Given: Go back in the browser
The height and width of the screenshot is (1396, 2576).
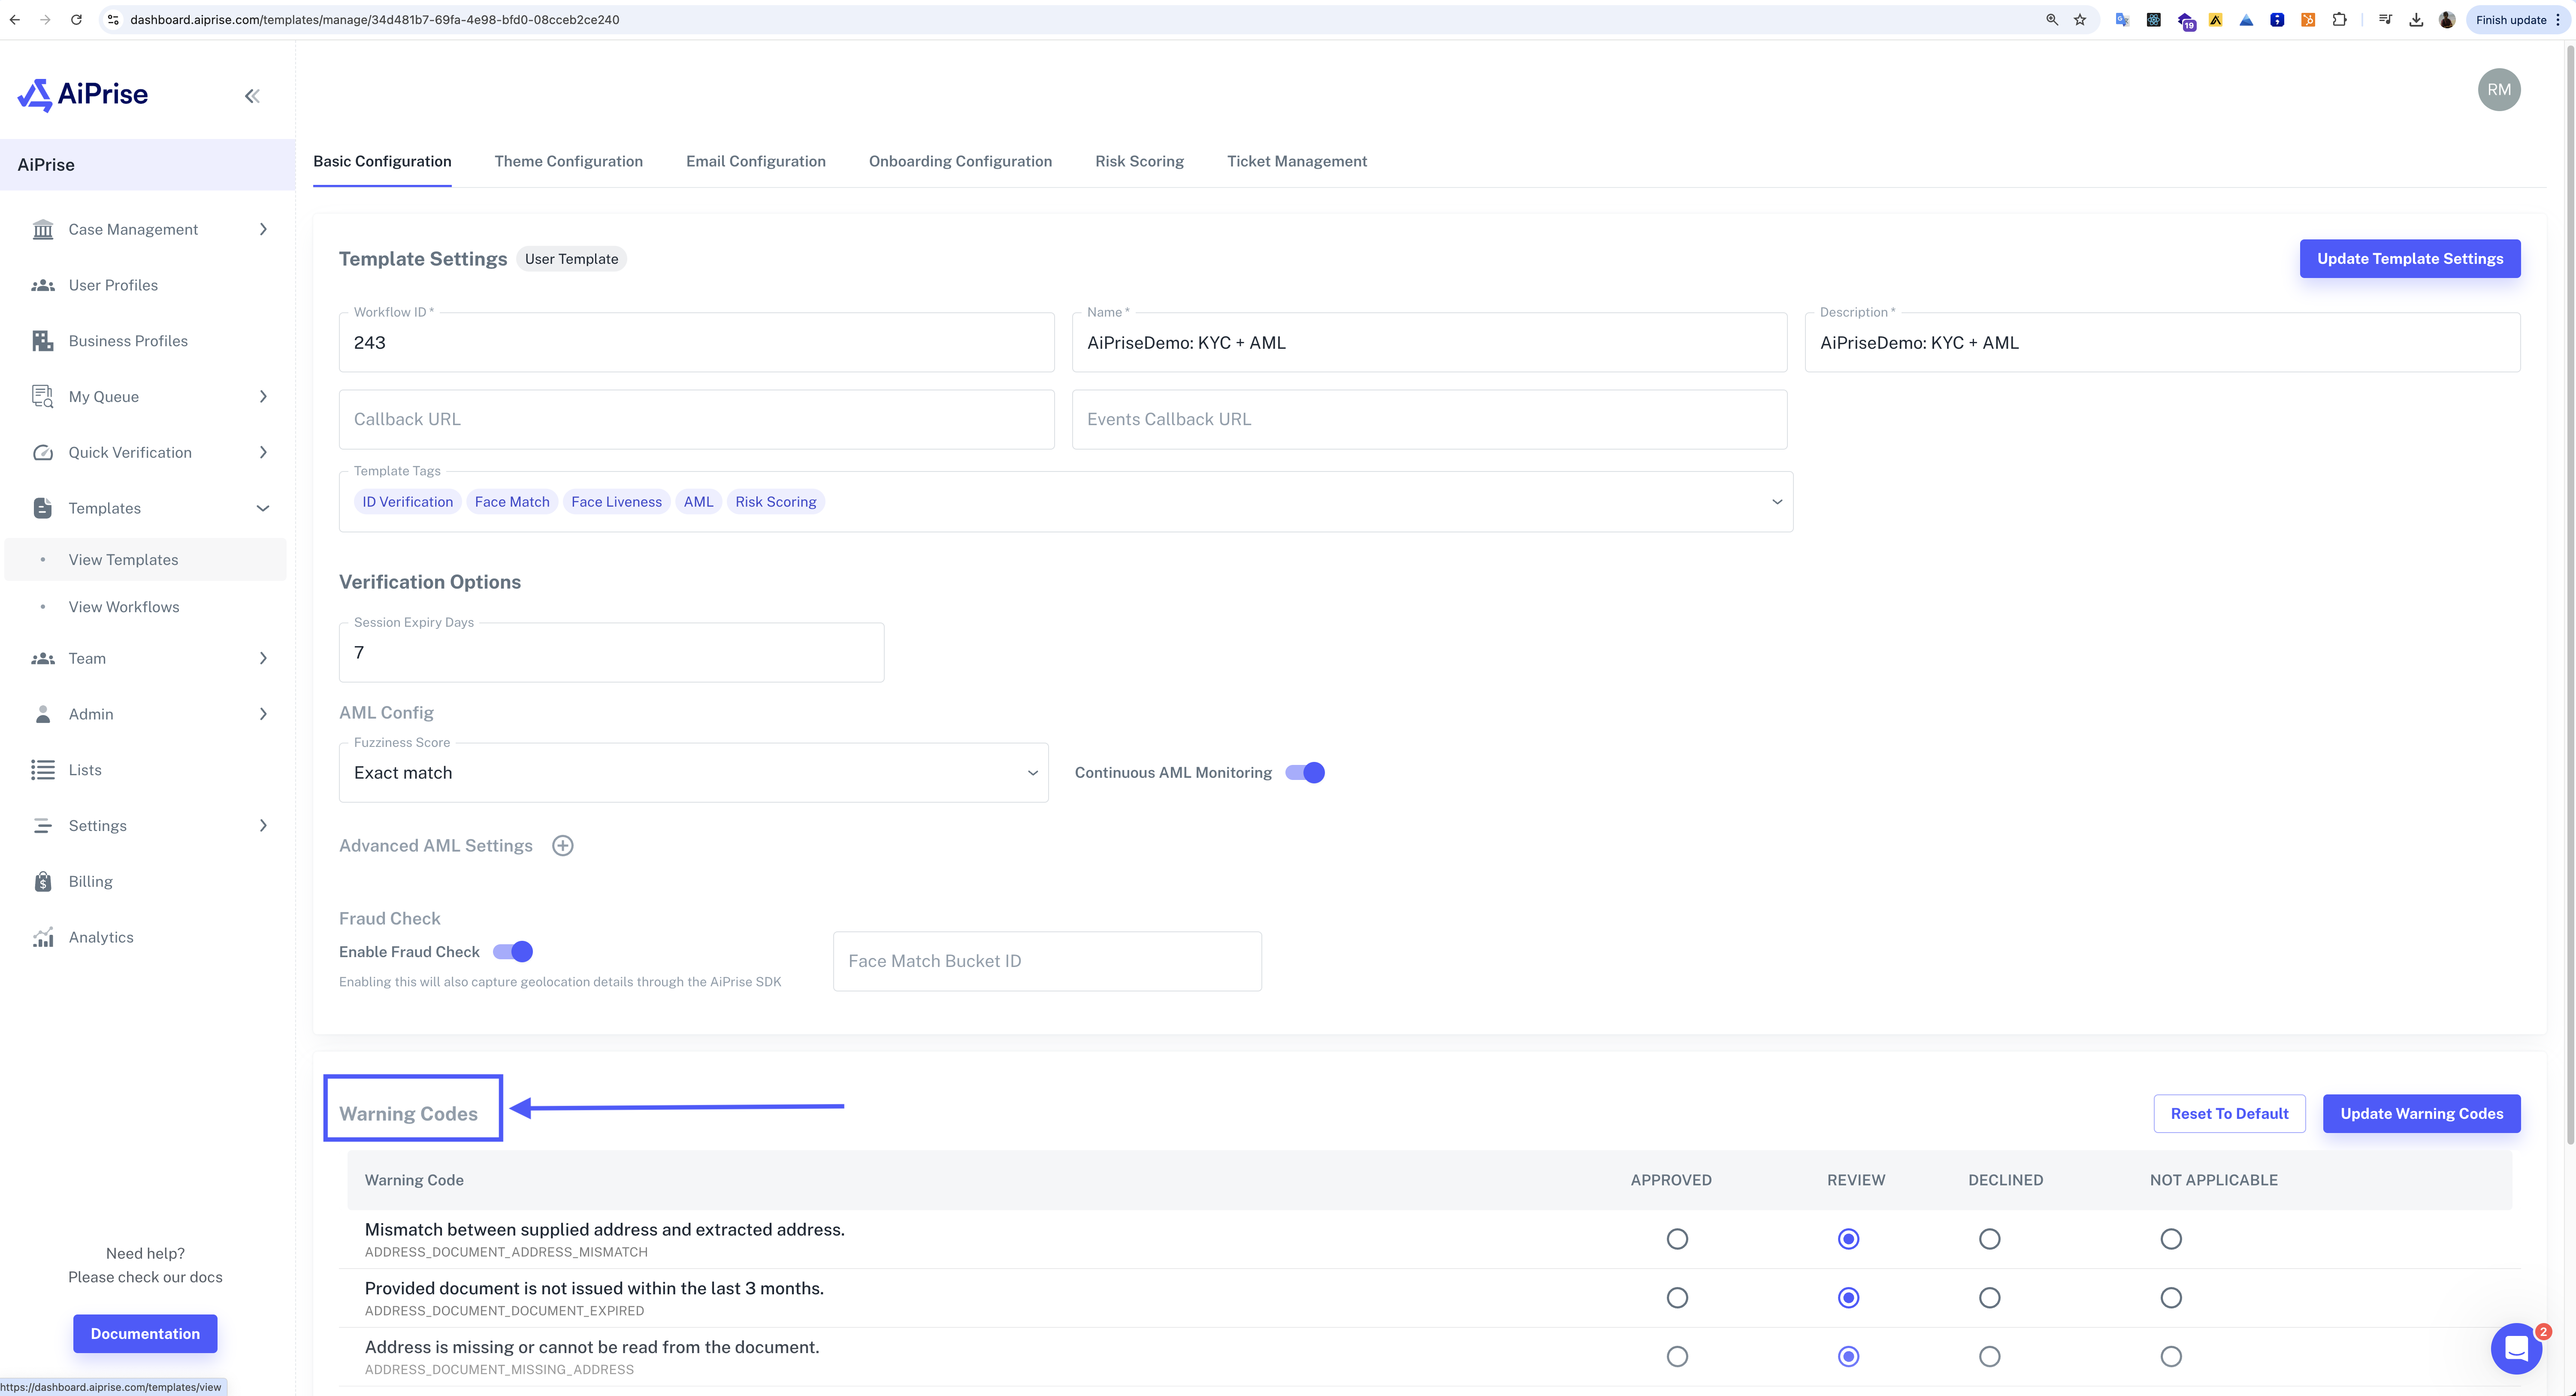Looking at the screenshot, I should [15, 20].
